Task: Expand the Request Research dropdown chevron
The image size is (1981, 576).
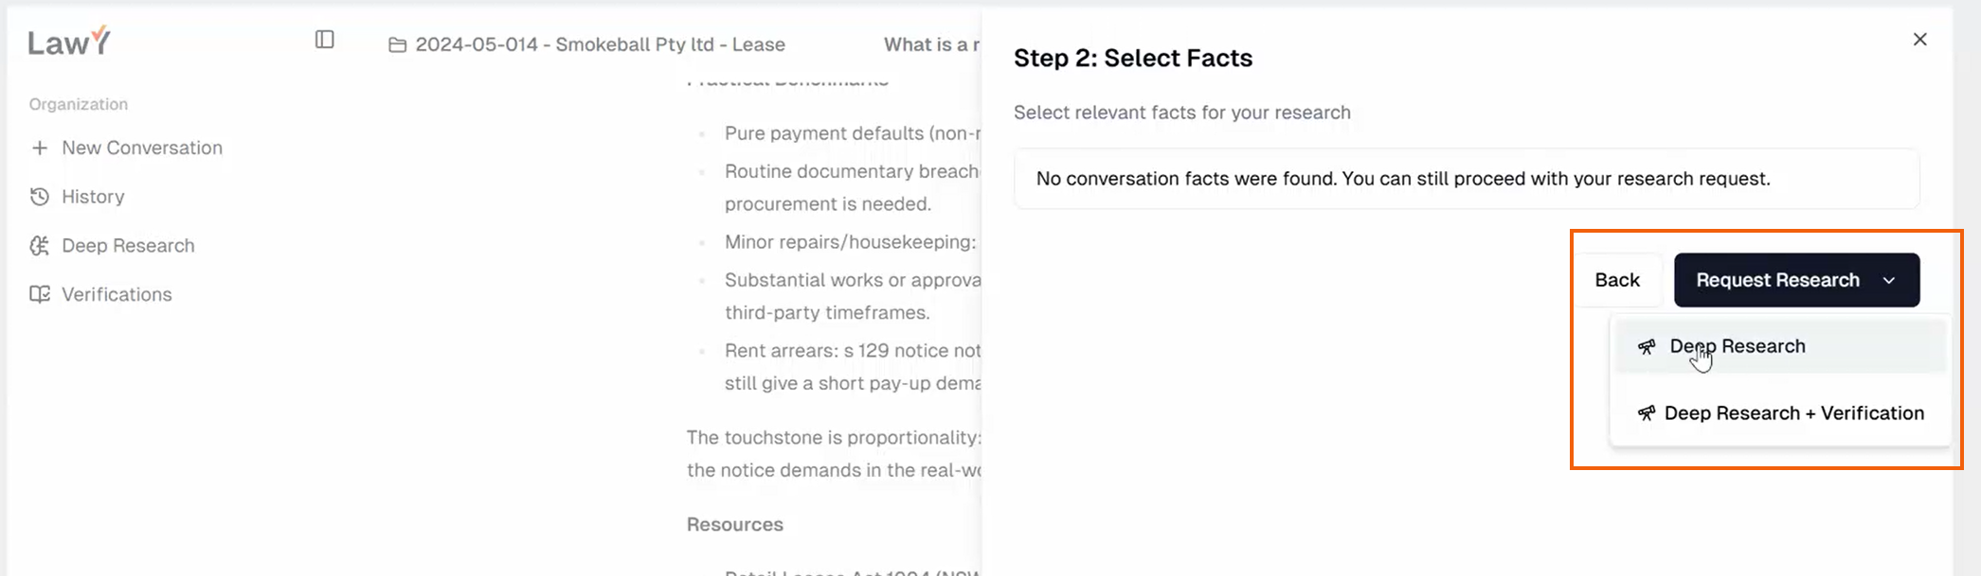Action: pyautogui.click(x=1889, y=280)
